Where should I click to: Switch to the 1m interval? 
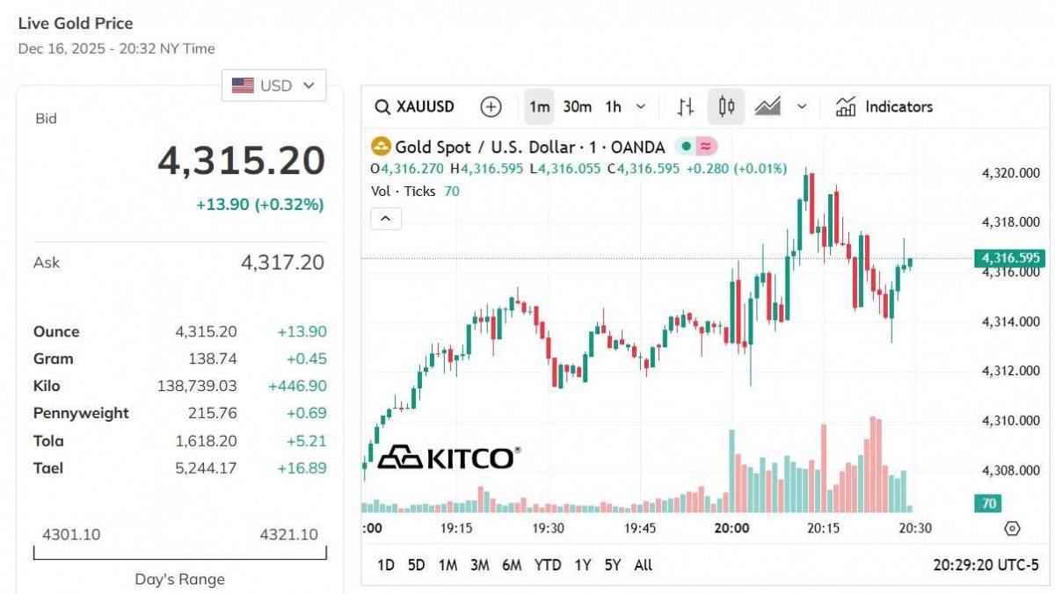539,107
